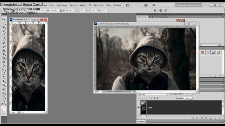The image size is (225, 126).
Task: Cancel the transform in options bar
Action: pyautogui.click(x=161, y=10)
